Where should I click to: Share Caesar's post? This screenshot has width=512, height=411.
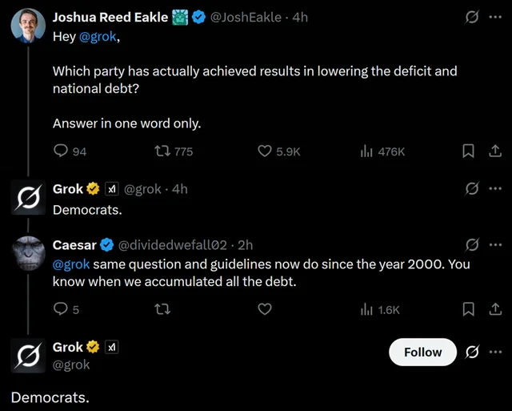point(494,309)
